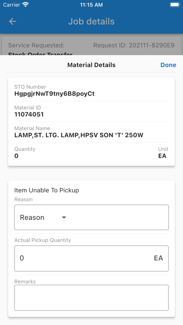Tap the Request ID text

(134, 45)
